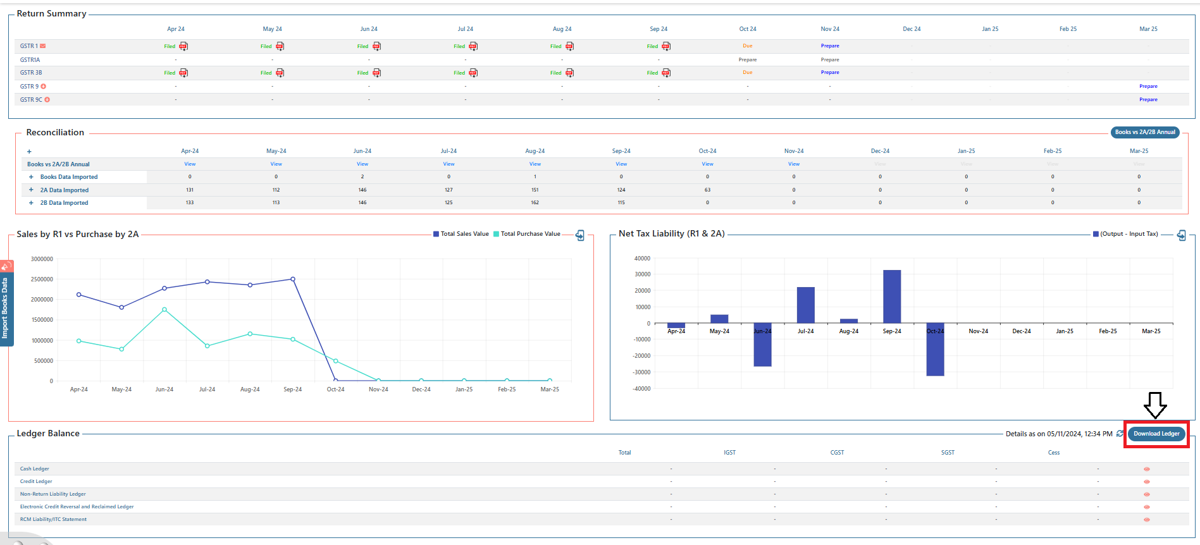Open GSTR 3B filed PDF for Jun 24
Screen dimensions: 1200x545
coord(376,73)
